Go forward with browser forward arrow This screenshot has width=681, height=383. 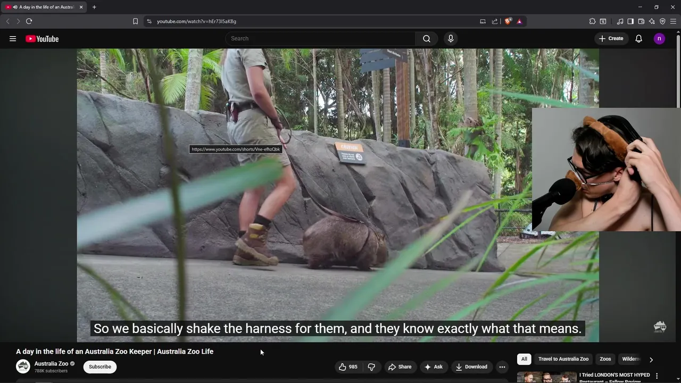[x=18, y=21]
